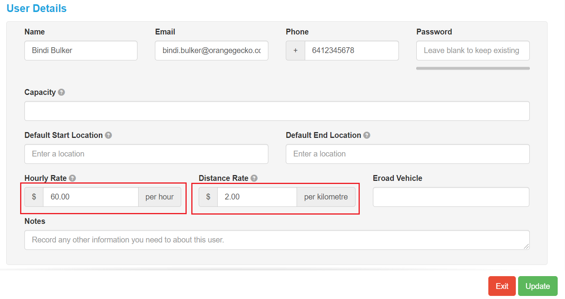Click the User Details heading

click(37, 9)
